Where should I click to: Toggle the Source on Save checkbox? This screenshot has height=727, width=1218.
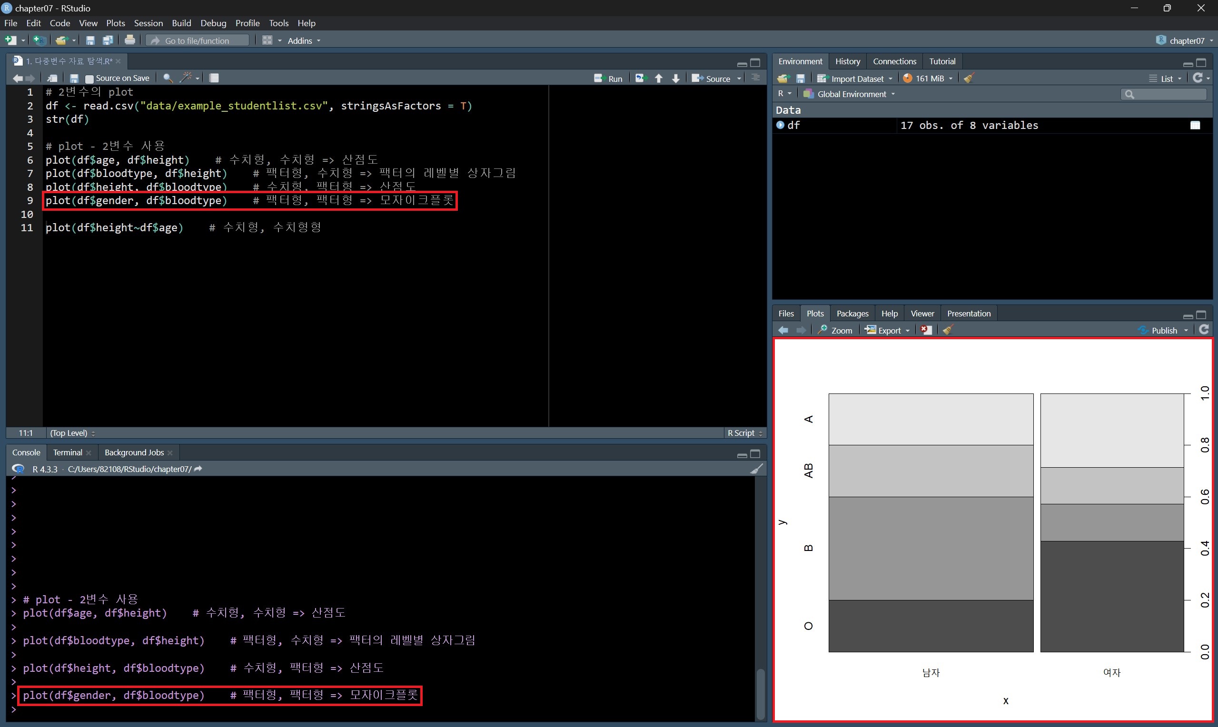coord(89,79)
